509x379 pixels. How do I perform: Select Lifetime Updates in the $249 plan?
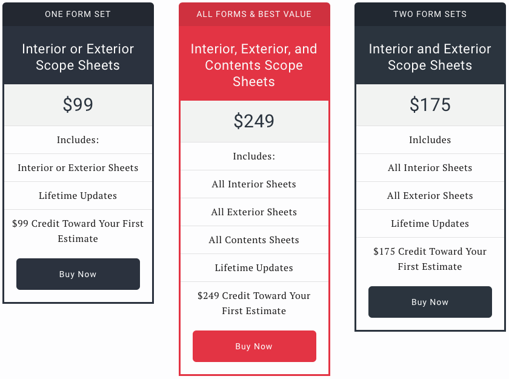pos(254,268)
